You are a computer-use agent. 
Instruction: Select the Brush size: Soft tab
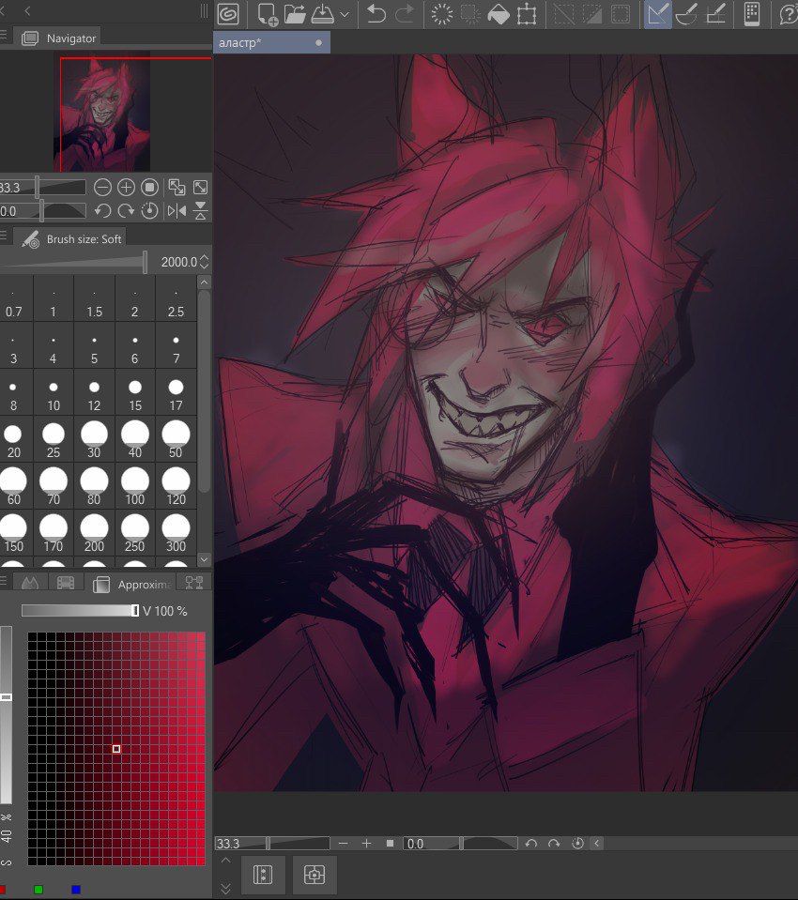click(69, 238)
